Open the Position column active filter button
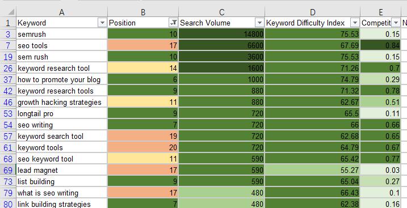Image resolution: width=407 pixels, height=208 pixels. 173,23
